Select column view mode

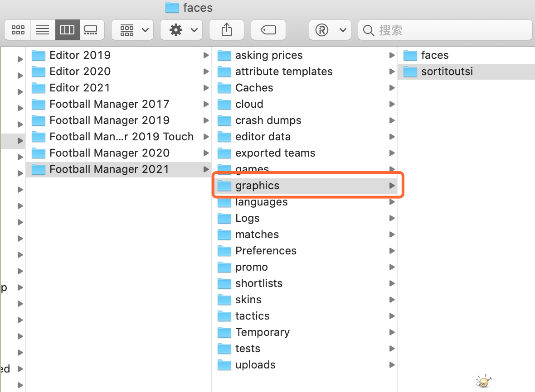pos(67,30)
